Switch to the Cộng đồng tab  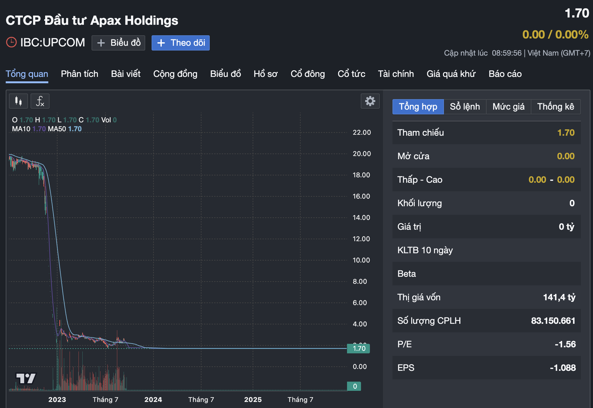175,74
